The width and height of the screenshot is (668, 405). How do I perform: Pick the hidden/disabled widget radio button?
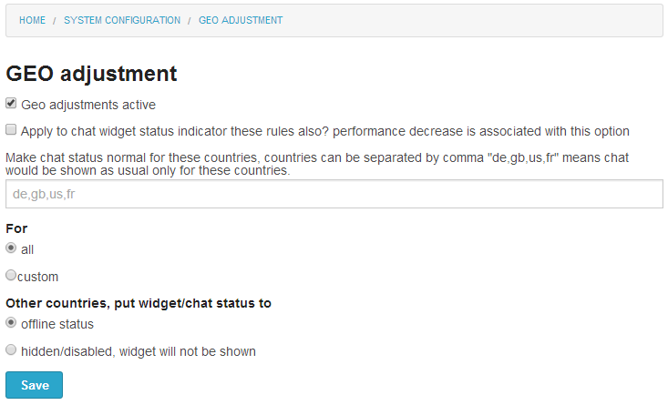click(x=11, y=349)
